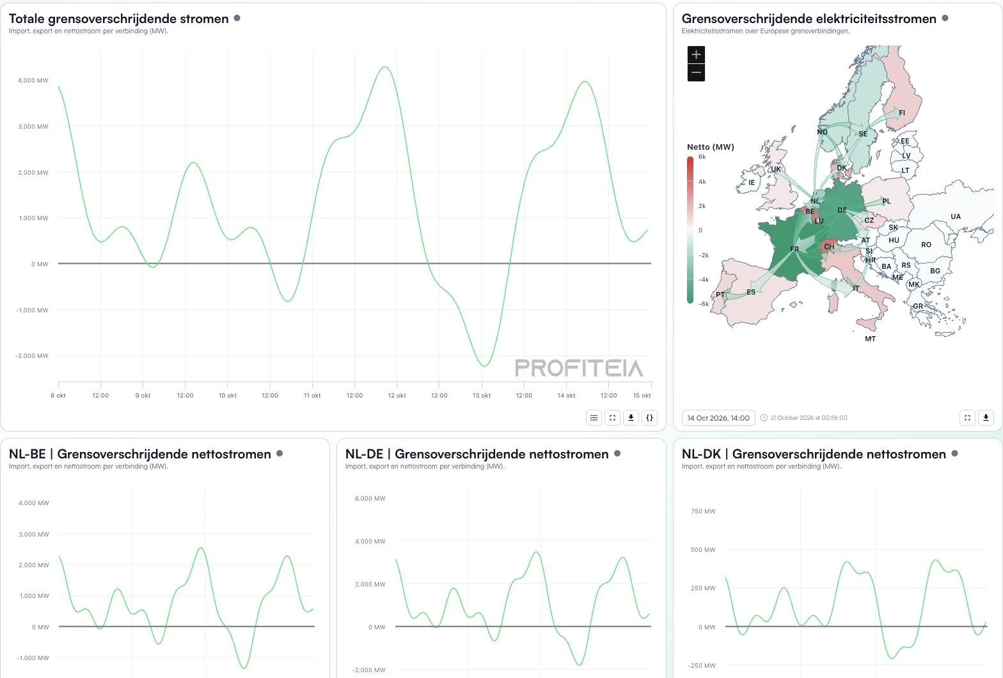Select France (FR) on the map

(x=794, y=249)
